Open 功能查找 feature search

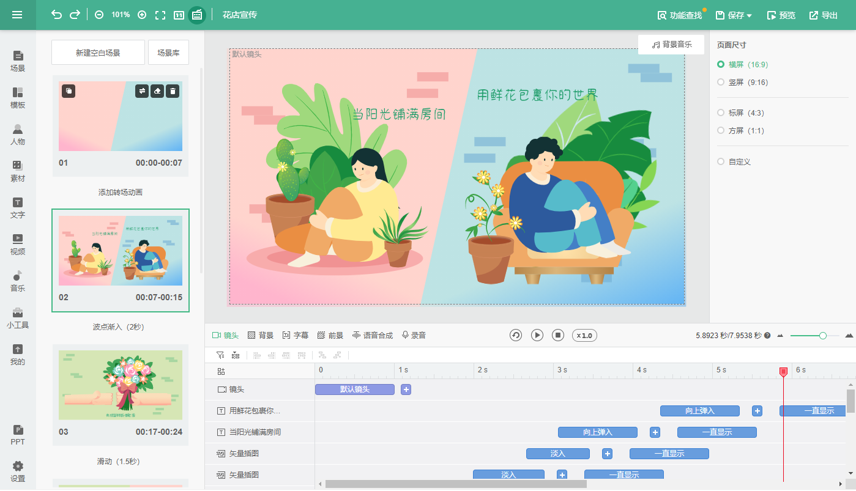click(x=680, y=15)
